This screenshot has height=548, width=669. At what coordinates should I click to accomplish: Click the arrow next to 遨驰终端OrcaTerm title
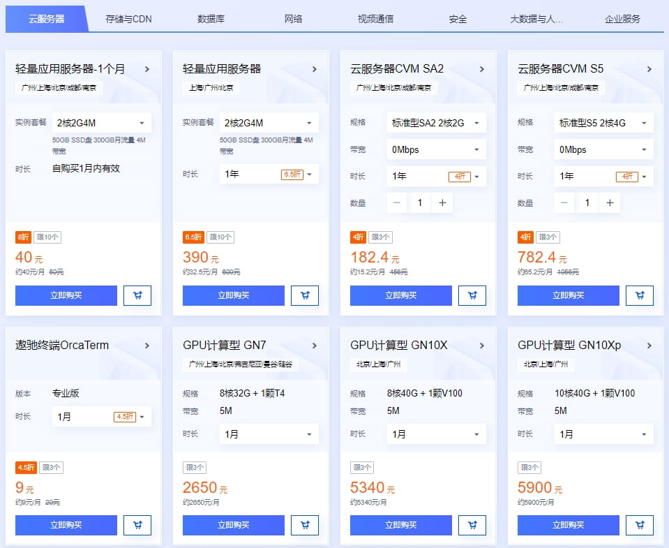pyautogui.click(x=146, y=344)
